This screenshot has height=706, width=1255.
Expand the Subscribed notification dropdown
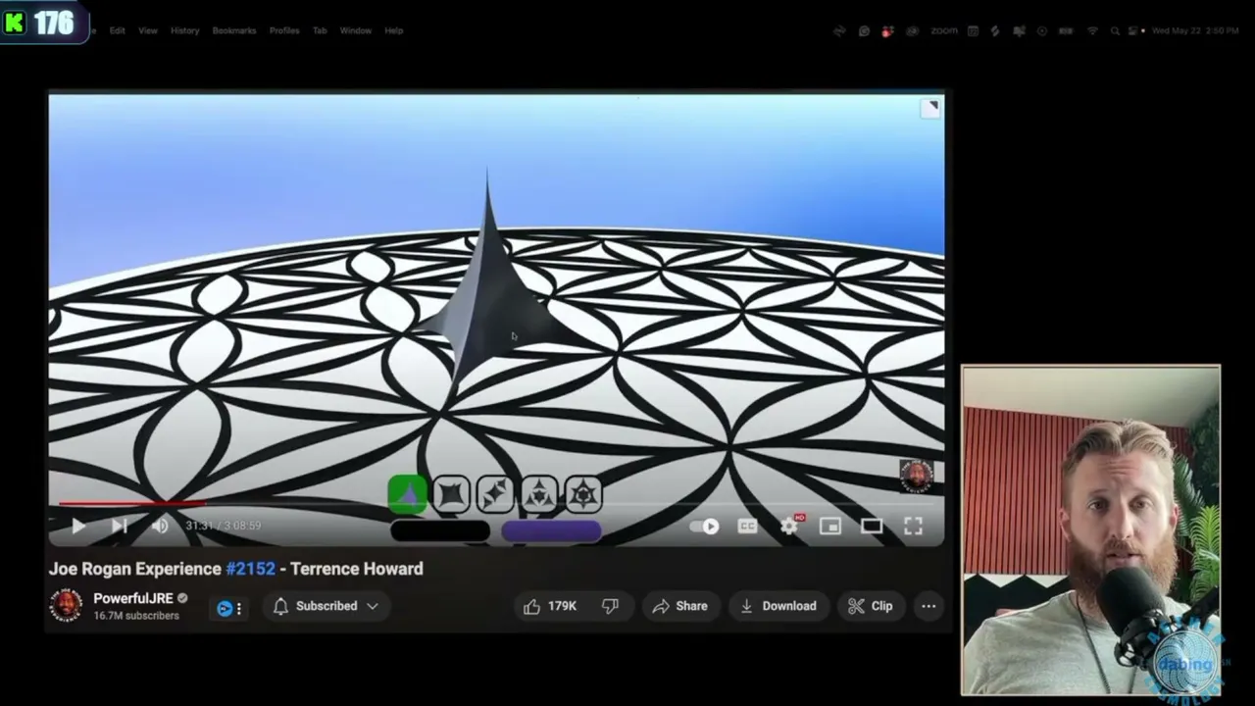pyautogui.click(x=326, y=606)
